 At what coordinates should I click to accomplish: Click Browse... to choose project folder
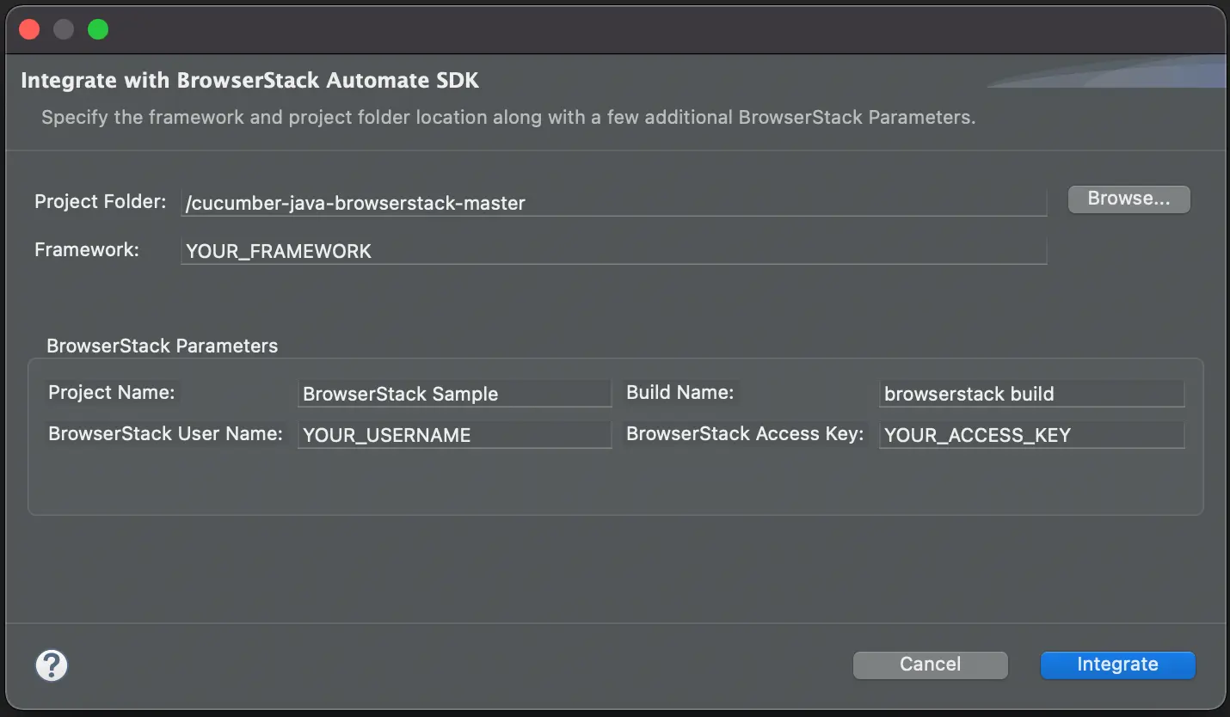point(1129,199)
